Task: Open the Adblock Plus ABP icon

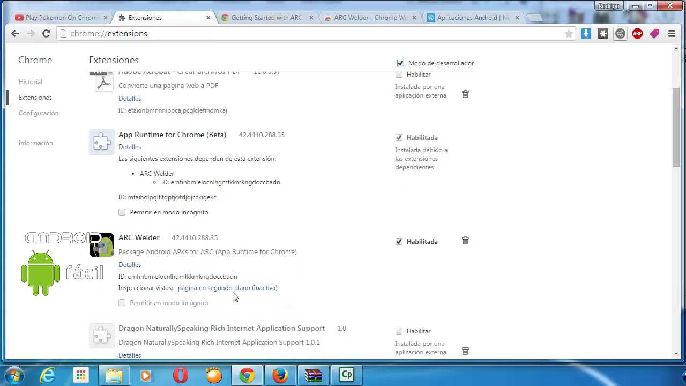Action: [637, 34]
